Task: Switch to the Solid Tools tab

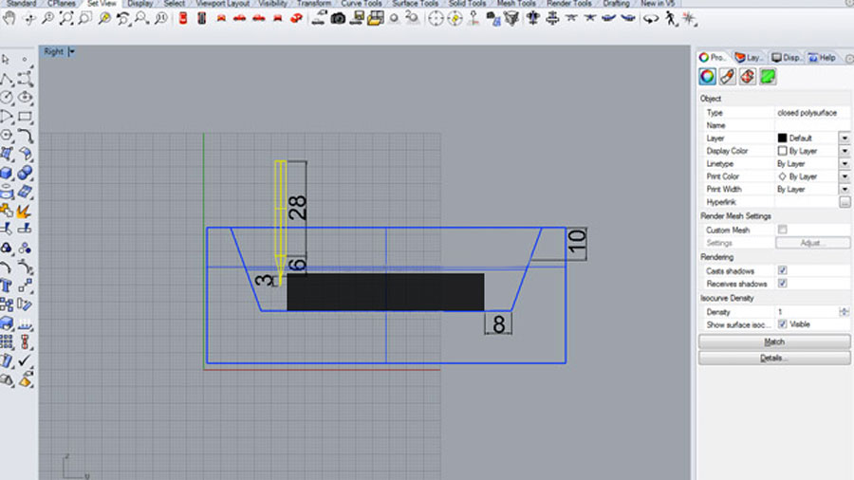Action: tap(467, 3)
